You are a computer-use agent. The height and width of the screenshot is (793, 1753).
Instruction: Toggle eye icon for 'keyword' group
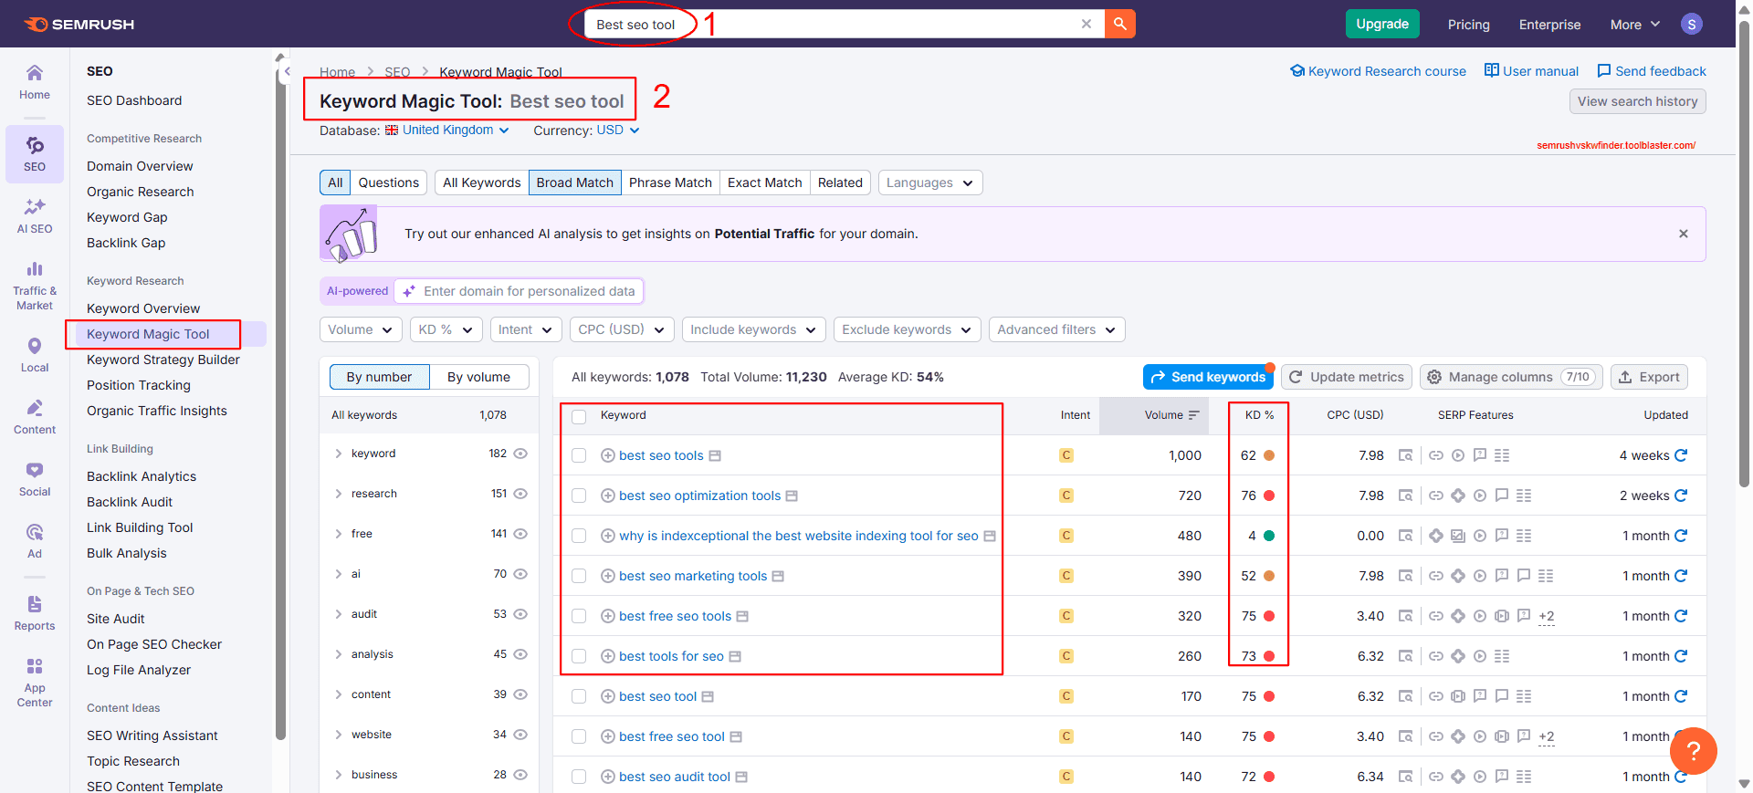point(520,454)
